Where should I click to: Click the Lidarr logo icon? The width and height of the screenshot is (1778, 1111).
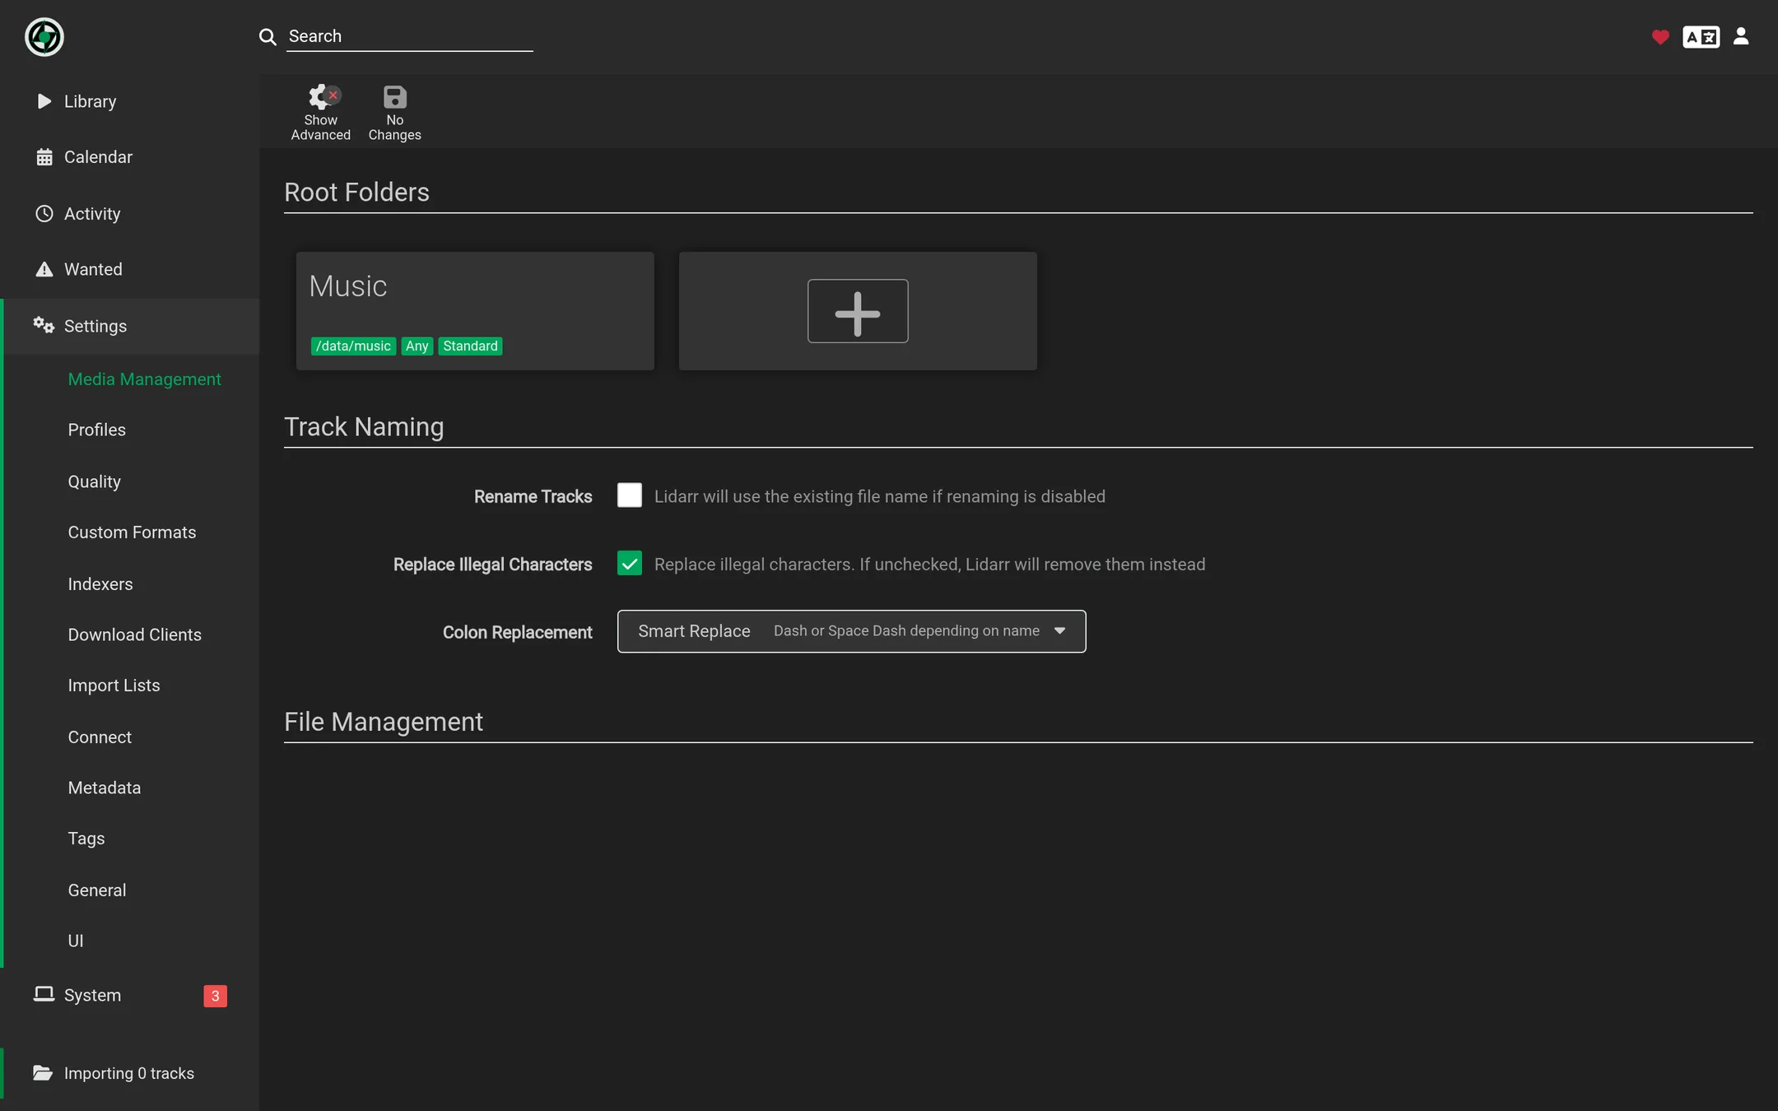(44, 37)
